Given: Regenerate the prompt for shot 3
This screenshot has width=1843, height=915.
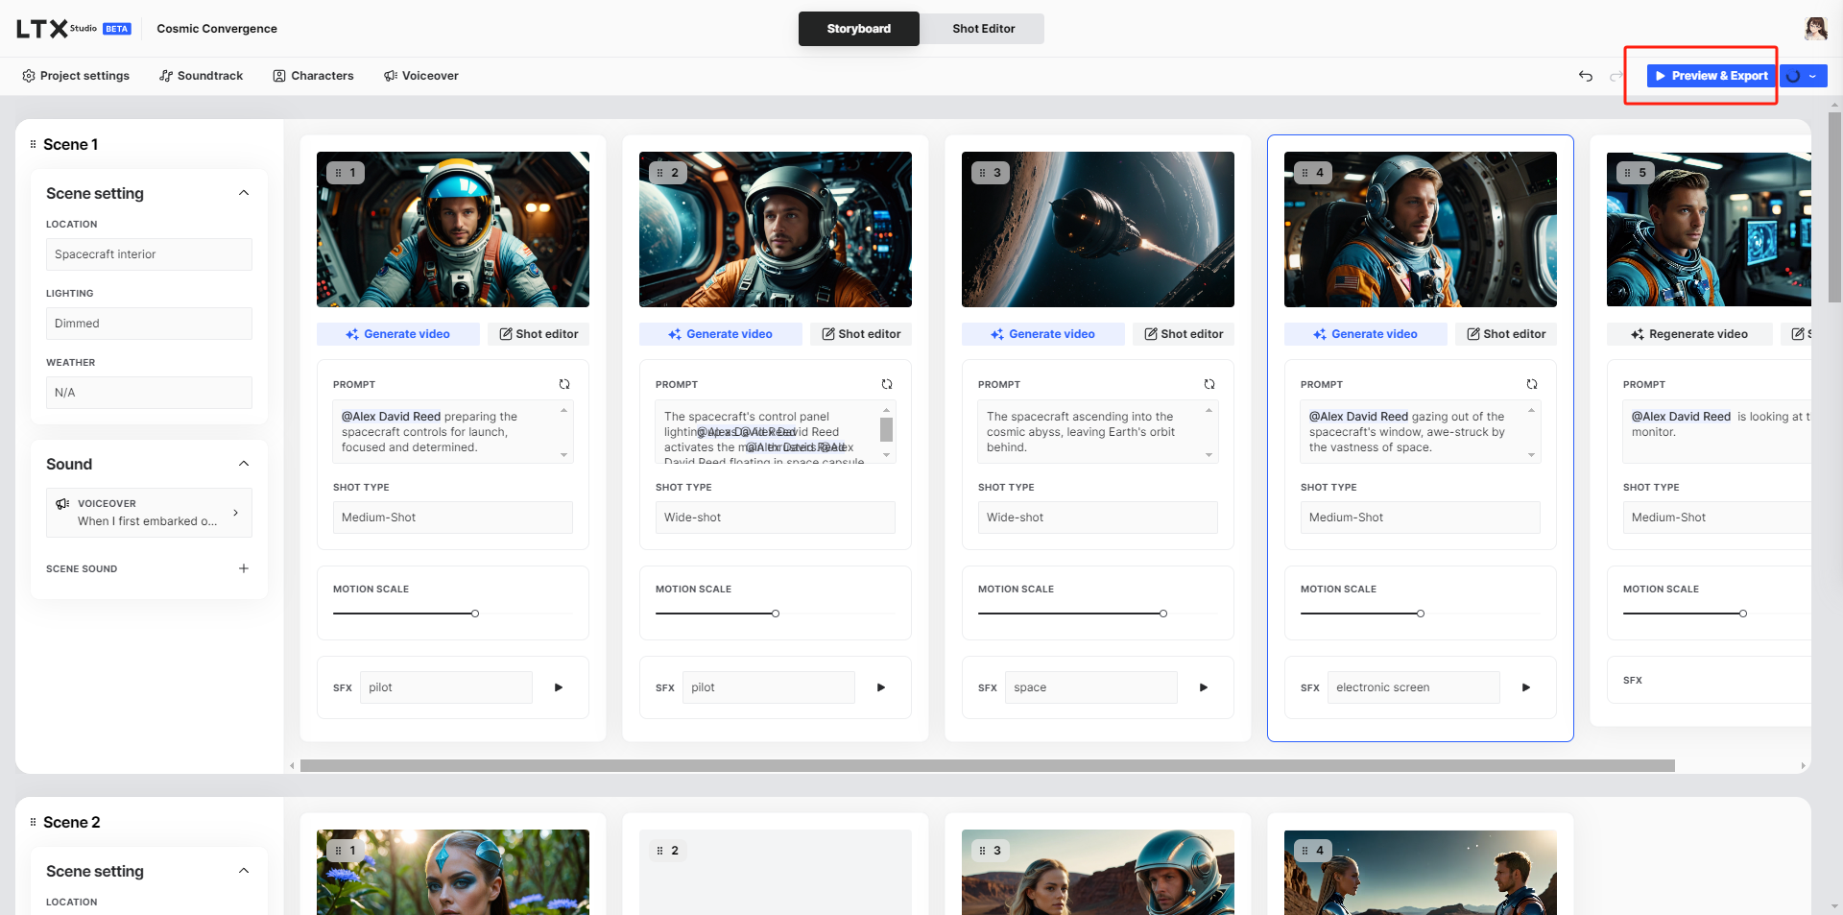Looking at the screenshot, I should click(x=1209, y=384).
